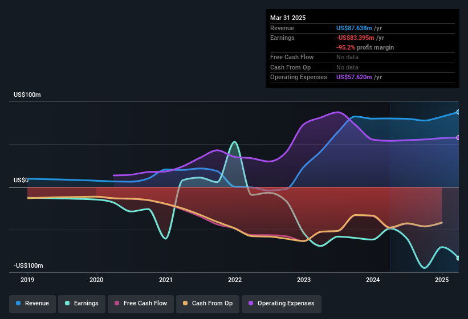The width and height of the screenshot is (468, 319).
Task: Click the Operating Expenses endpoint marker
Action: (x=458, y=138)
